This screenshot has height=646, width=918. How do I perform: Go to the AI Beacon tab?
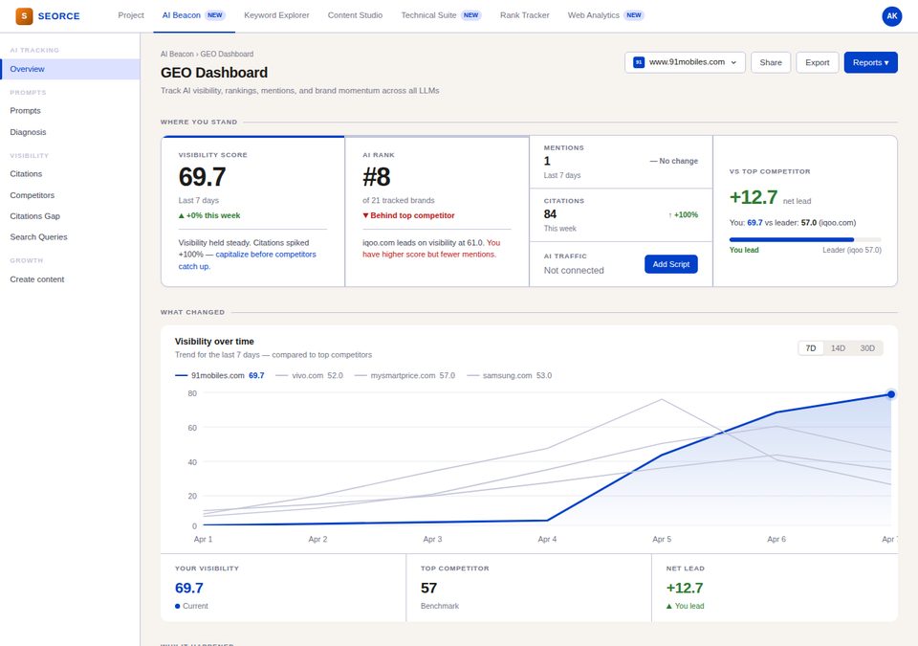194,15
